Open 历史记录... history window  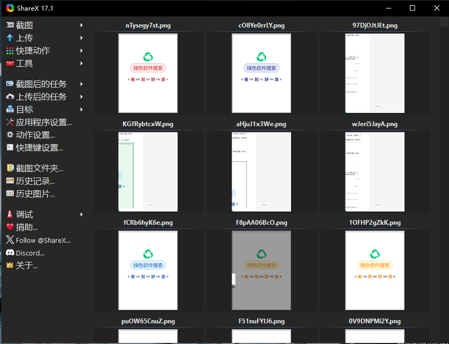tap(45, 181)
